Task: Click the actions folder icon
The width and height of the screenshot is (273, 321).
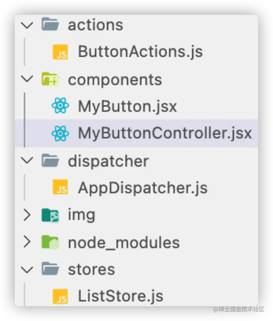Action: (x=50, y=24)
